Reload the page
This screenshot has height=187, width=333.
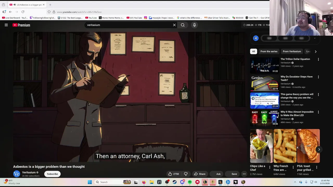pos(23,12)
